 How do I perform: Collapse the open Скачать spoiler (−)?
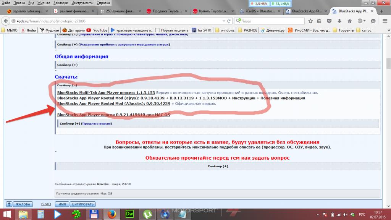67,85
